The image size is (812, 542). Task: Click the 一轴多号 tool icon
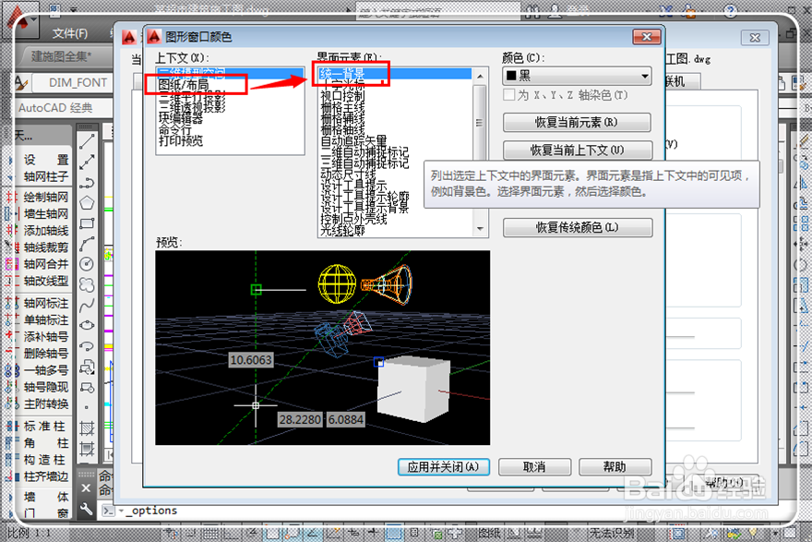12,370
